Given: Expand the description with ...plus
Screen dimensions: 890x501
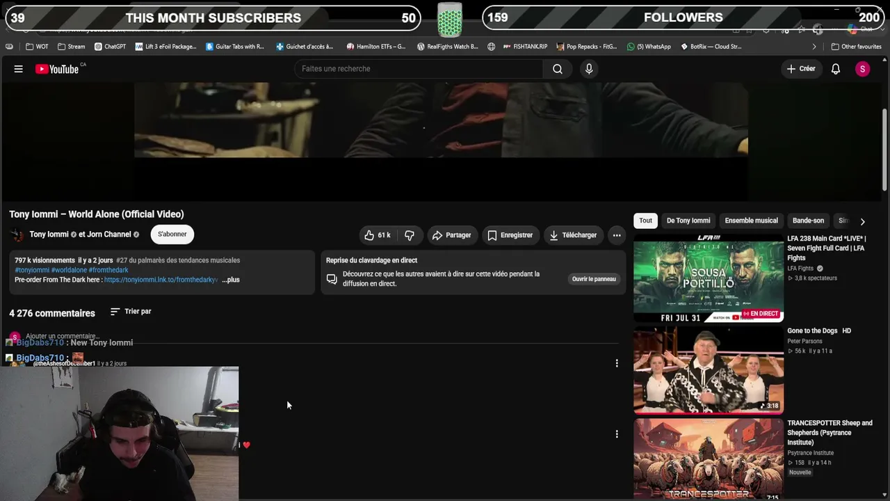Looking at the screenshot, I should (231, 280).
